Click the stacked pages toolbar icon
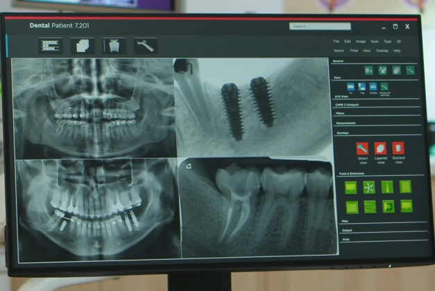 (x=83, y=46)
